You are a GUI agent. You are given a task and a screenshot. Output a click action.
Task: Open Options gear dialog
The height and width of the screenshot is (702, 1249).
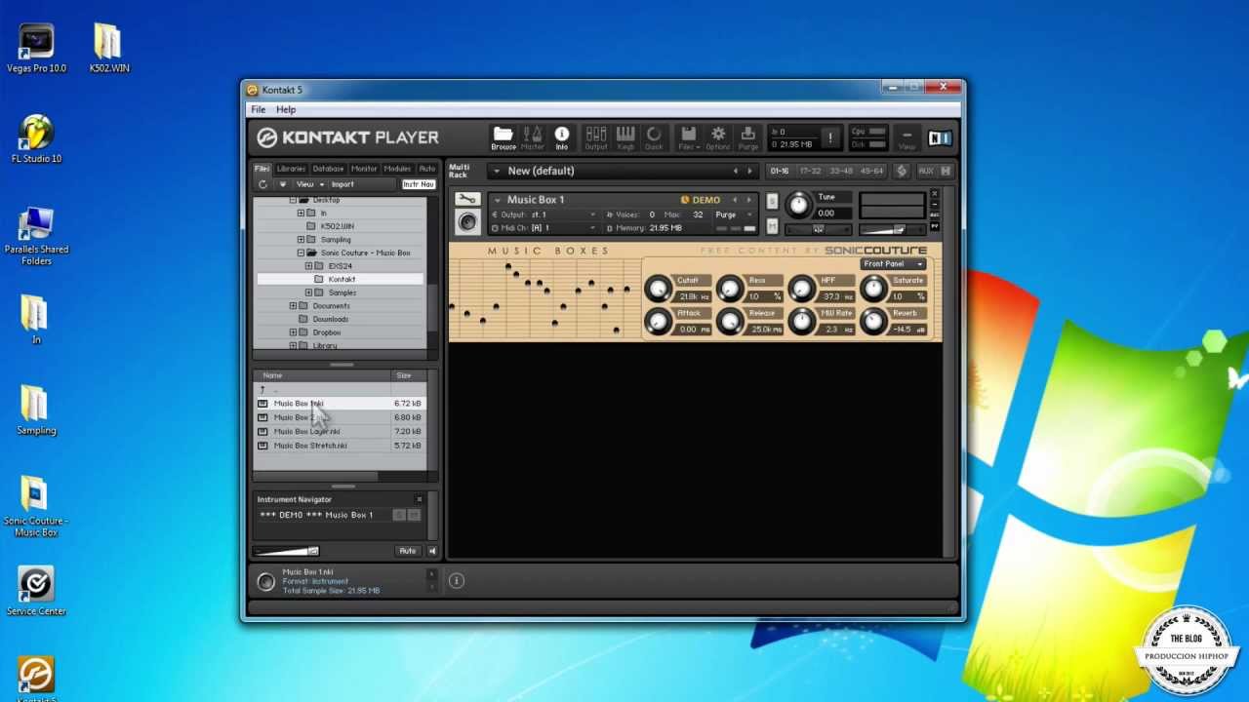pos(718,138)
